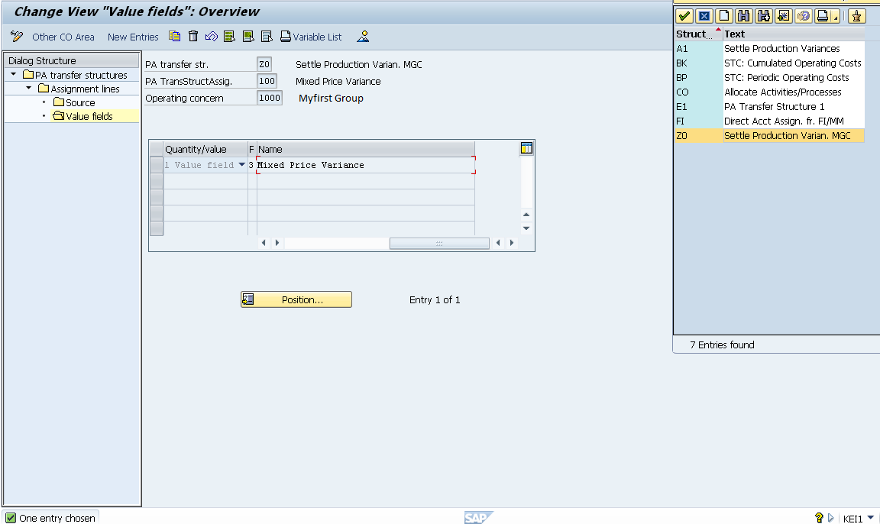Click the Cancel blue X icon

(x=703, y=15)
